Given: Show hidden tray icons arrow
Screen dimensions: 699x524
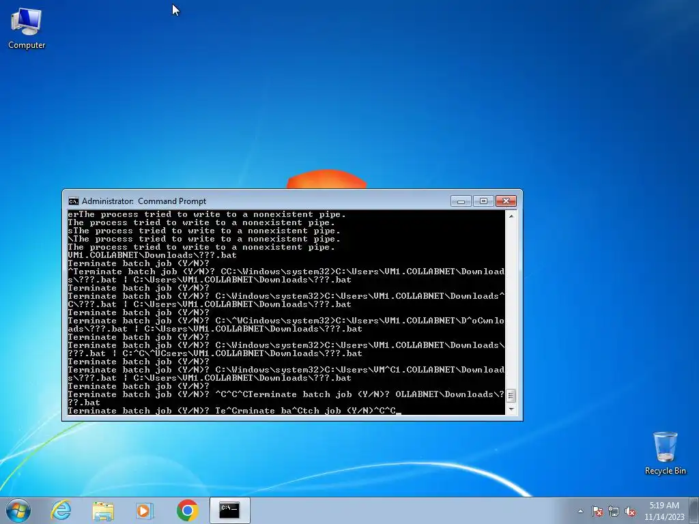Looking at the screenshot, I should (580, 511).
